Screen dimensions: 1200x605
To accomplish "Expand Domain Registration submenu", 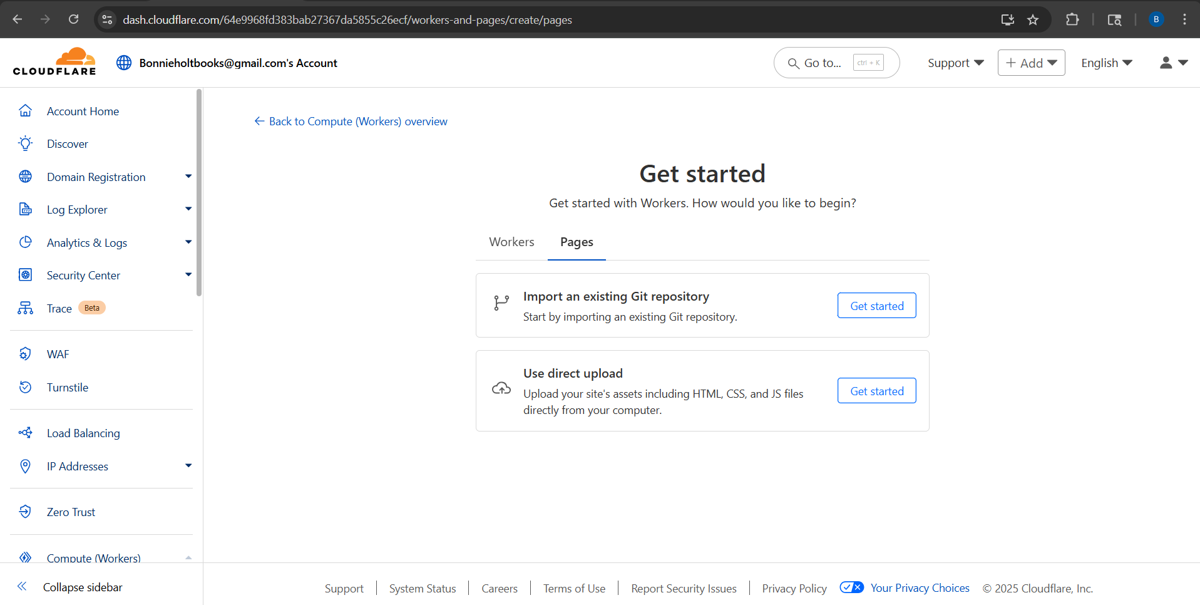I will 188,177.
